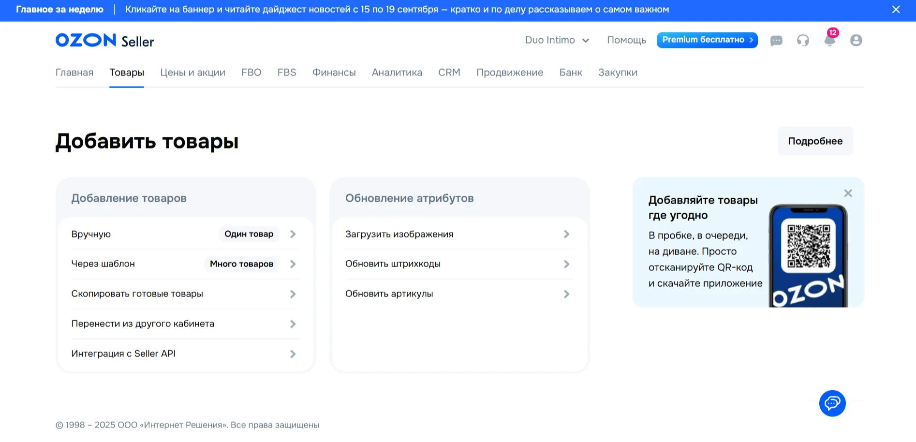This screenshot has width=916, height=442.
Task: Expand the Duo Intimo account dropdown
Action: click(557, 40)
